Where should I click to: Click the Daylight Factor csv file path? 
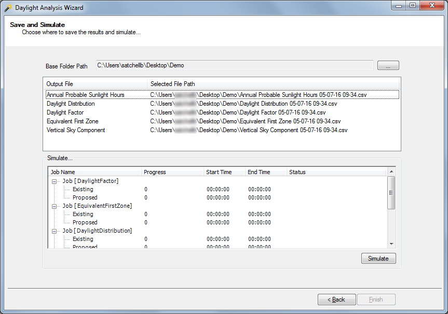pyautogui.click(x=238, y=112)
